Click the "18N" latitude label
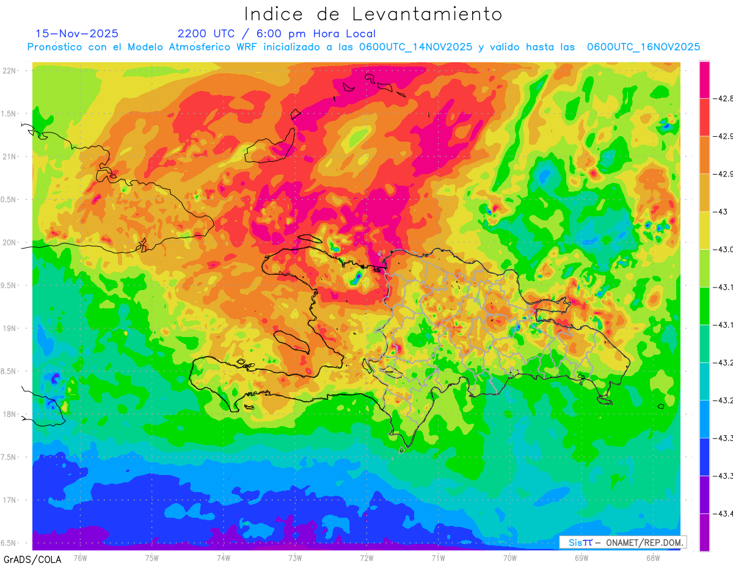Image resolution: width=733 pixels, height=566 pixels. (x=9, y=415)
